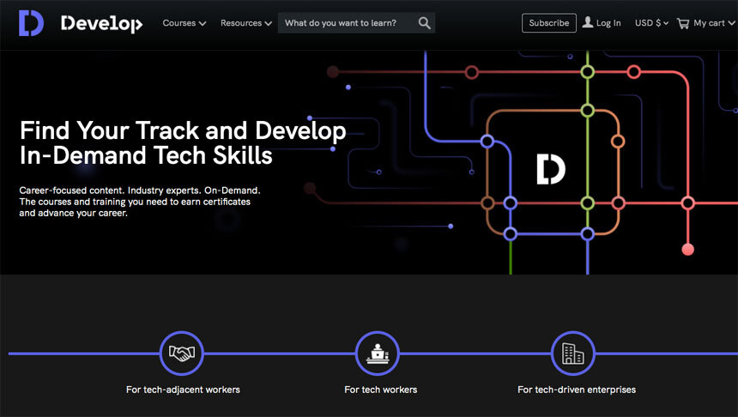Open the 'For tech-driven enterprises' label

576,390
